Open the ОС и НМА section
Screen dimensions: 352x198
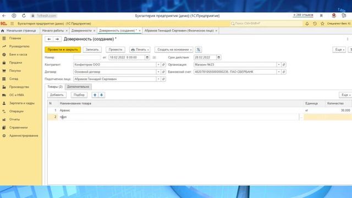[16, 95]
